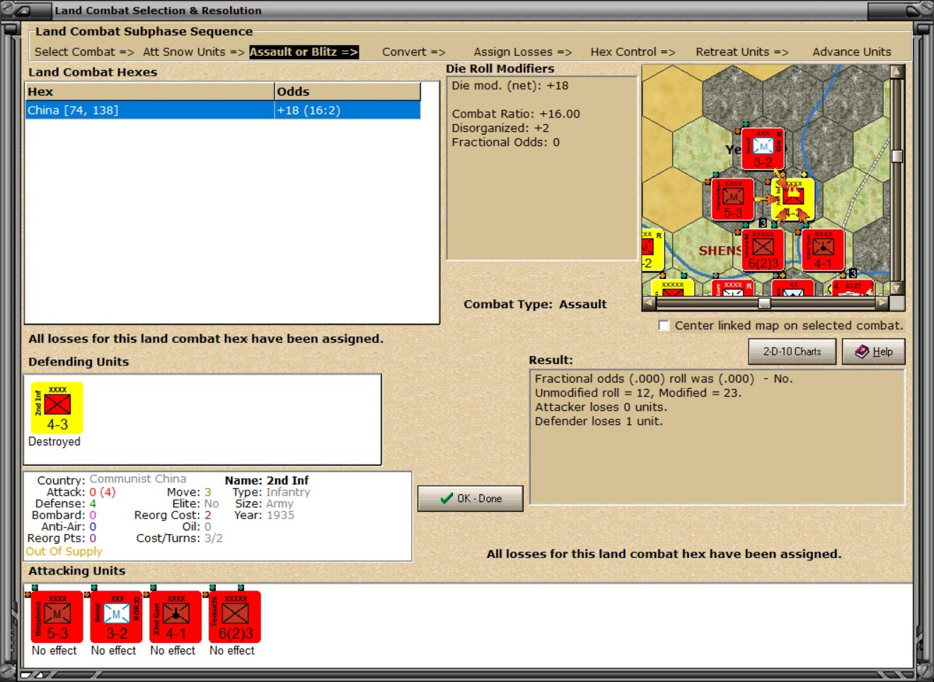Confirm with OK - Done

471,499
